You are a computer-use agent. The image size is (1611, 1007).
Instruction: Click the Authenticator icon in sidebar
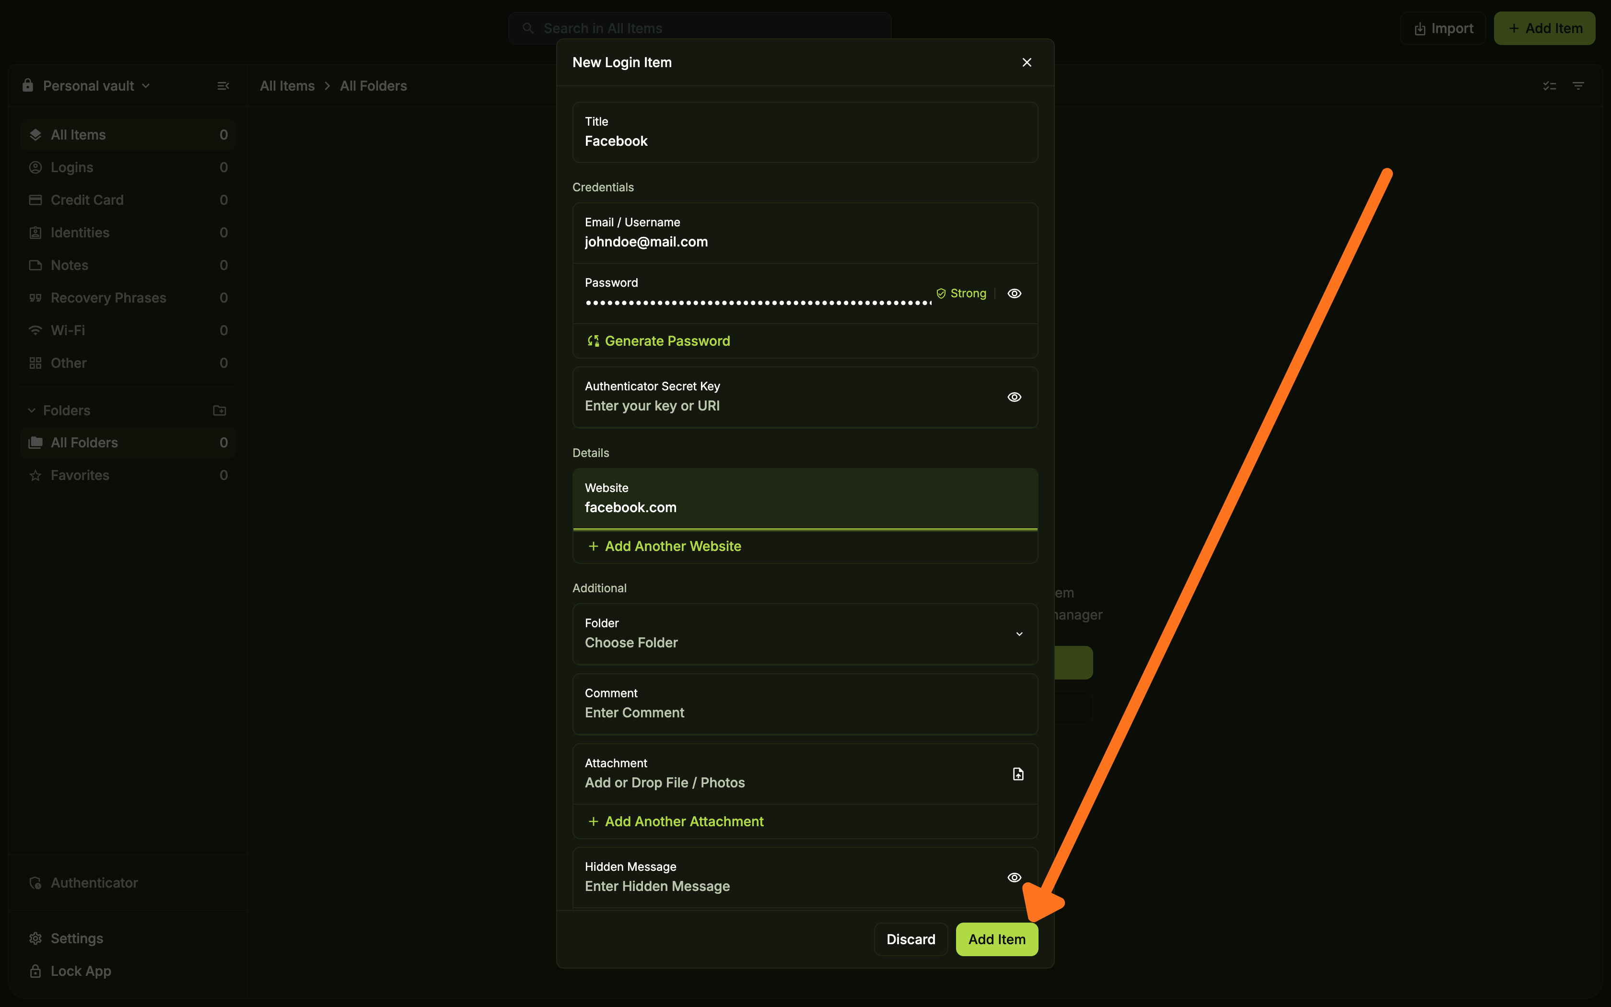tap(35, 882)
